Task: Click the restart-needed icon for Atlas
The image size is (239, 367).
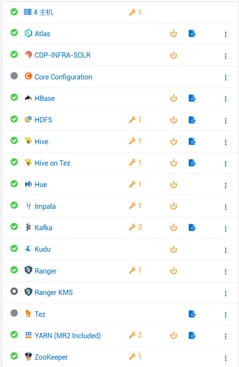Action: [173, 34]
